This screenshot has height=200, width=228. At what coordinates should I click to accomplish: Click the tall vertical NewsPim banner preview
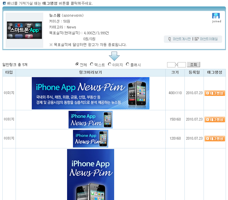[x=90, y=174]
